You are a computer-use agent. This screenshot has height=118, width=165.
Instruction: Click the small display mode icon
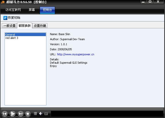46,114
